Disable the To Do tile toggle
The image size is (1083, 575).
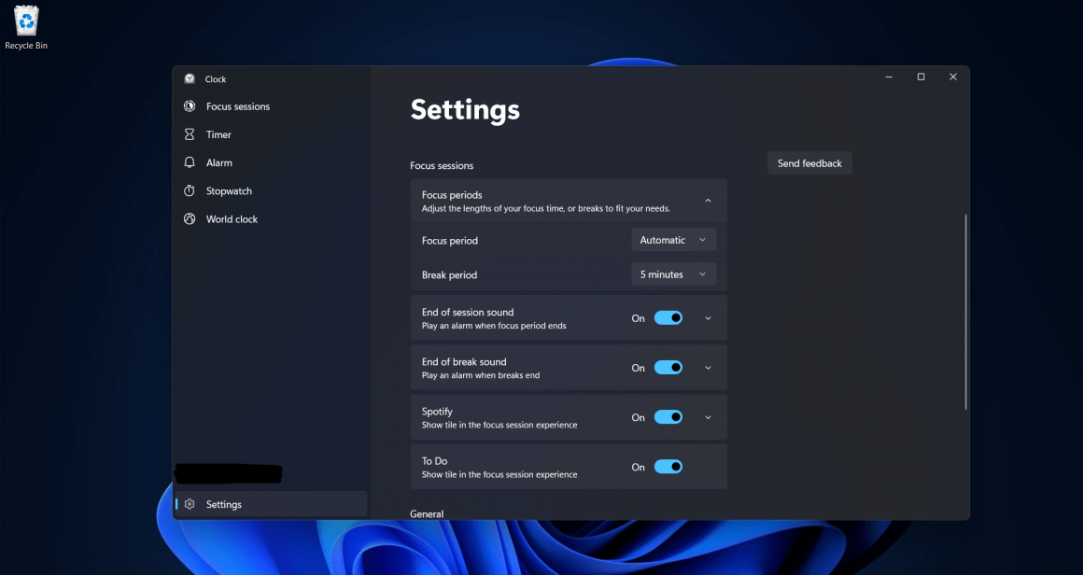pyautogui.click(x=668, y=467)
